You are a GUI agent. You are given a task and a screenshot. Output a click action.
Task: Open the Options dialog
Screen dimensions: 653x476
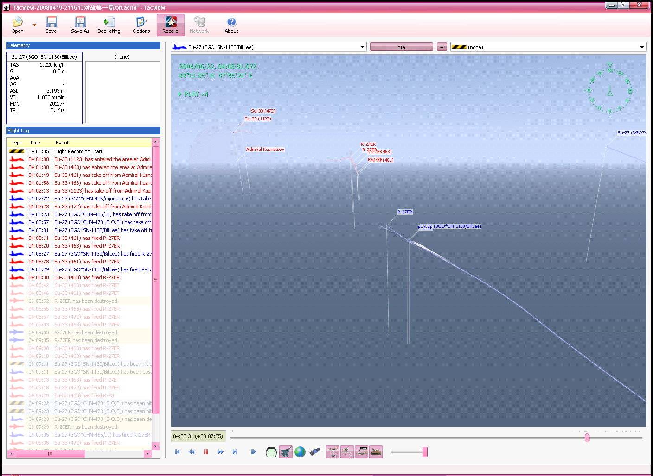coord(141,25)
